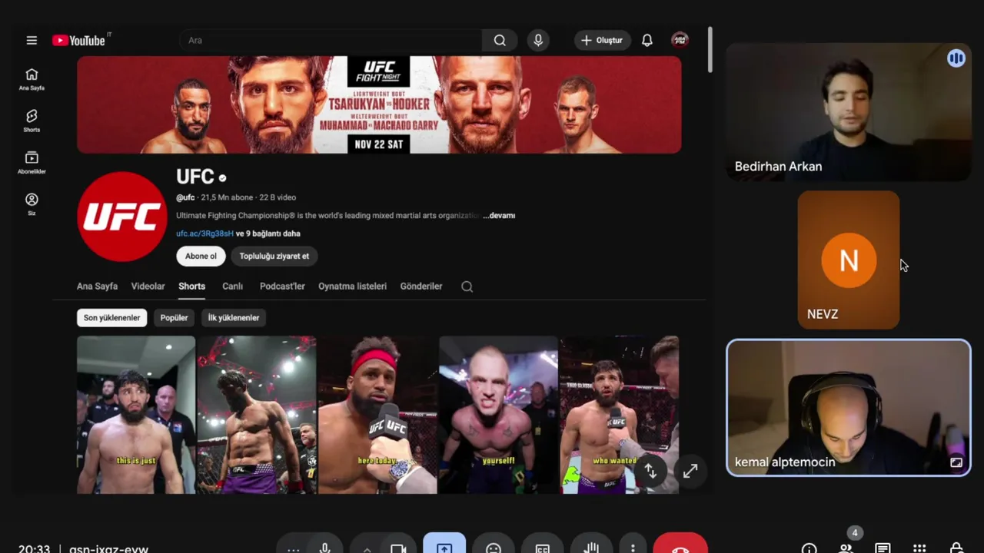984x553 pixels.
Task: Open more options three-dot menu
Action: coord(633,545)
